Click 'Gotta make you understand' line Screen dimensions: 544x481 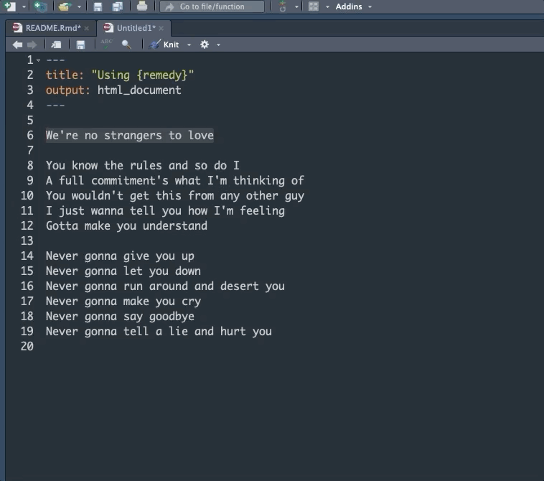(x=126, y=226)
